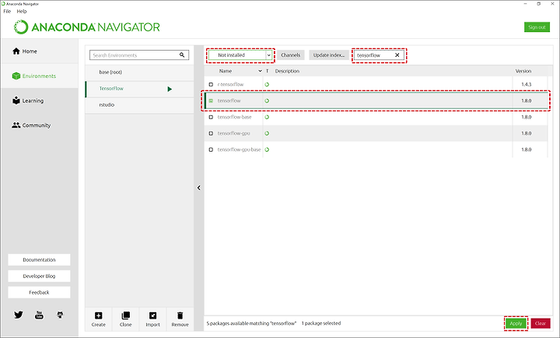Click the Sign out button
560x338 pixels.
pyautogui.click(x=537, y=27)
